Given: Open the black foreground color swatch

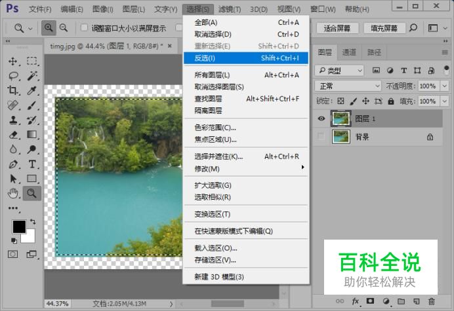Looking at the screenshot, I should click(18, 225).
